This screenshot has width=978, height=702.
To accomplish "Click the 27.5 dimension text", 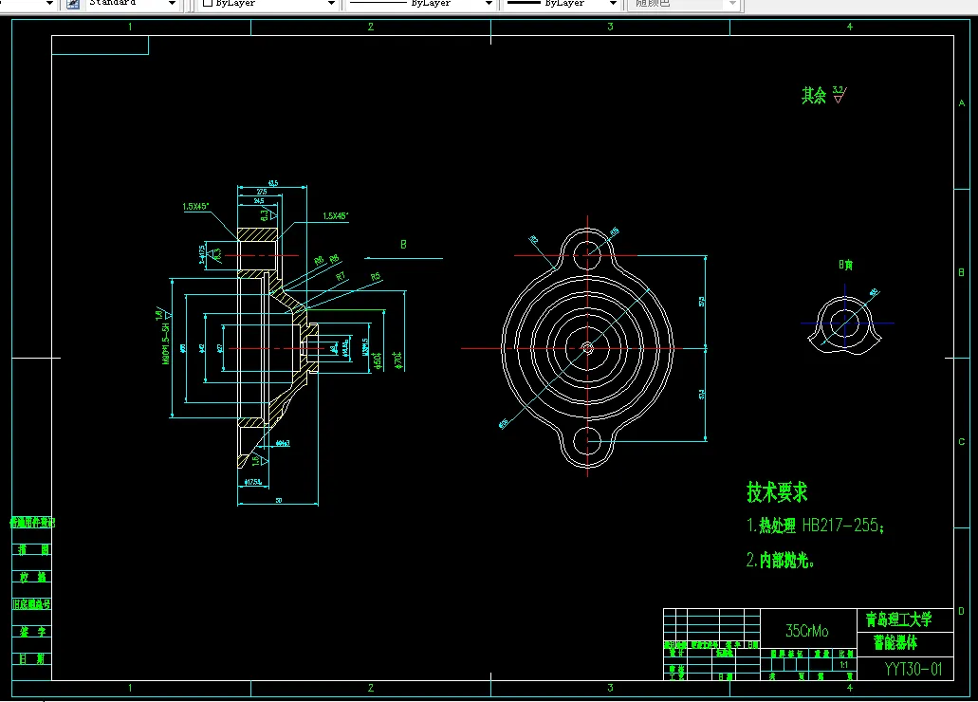I will tap(262, 192).
